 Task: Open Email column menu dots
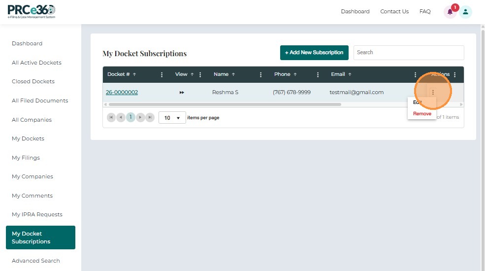415,74
